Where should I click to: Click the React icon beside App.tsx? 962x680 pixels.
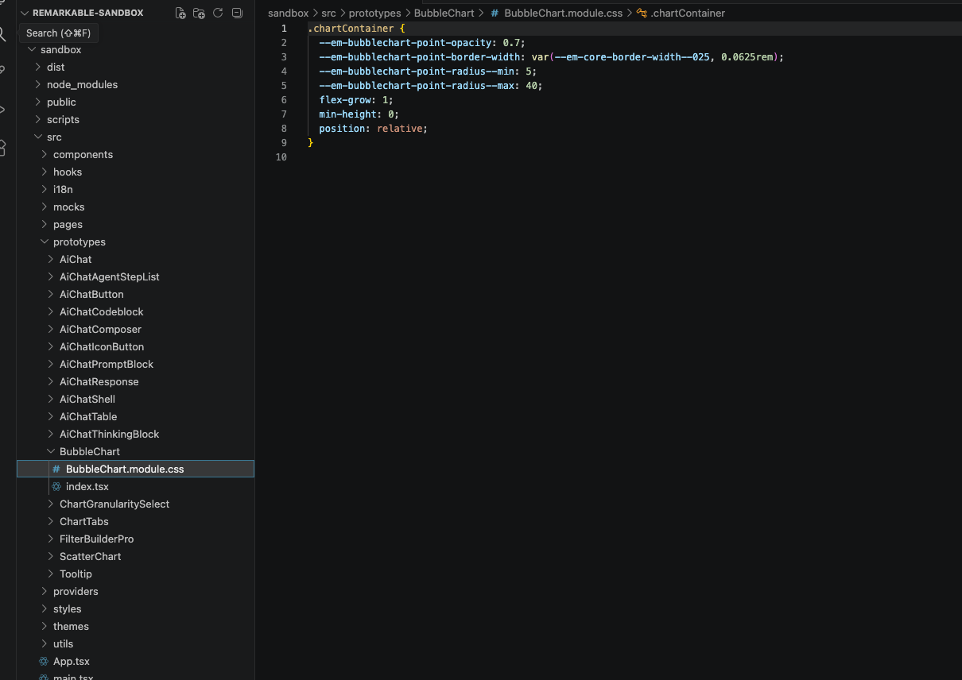44,661
